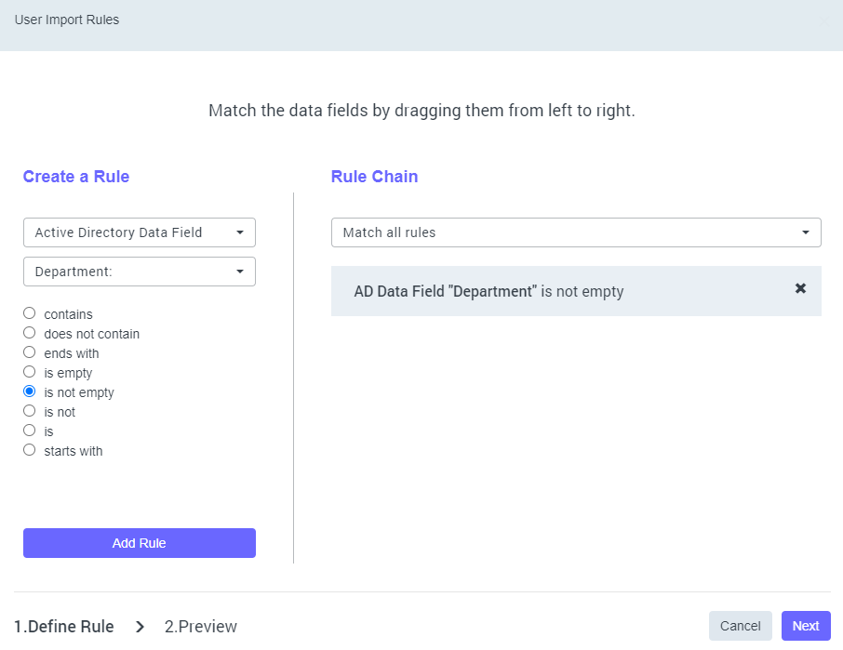Screen dimensions: 843x650
Task: Switch to the 2.Preview step
Action: point(201,627)
